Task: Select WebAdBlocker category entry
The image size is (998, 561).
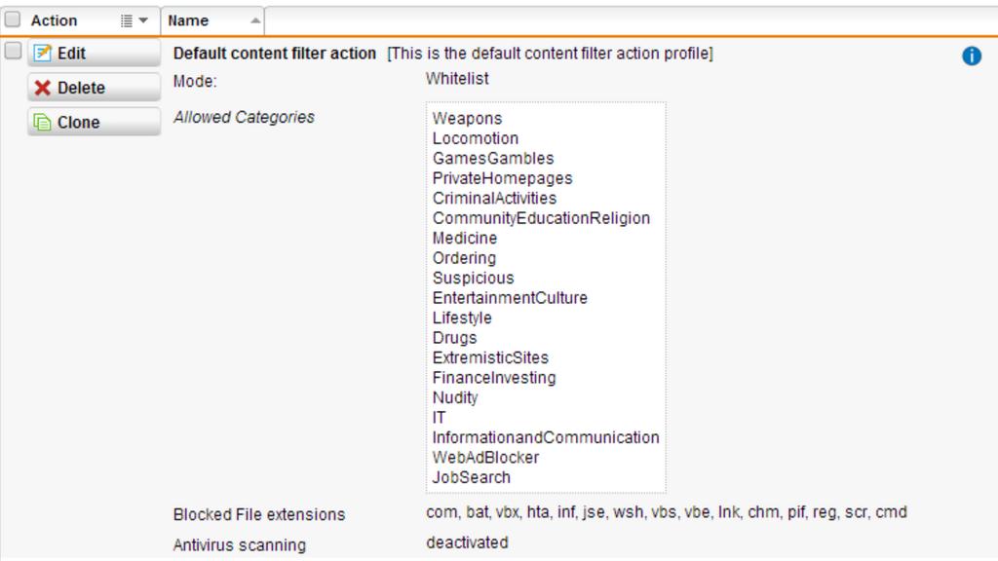Action: [x=485, y=458]
